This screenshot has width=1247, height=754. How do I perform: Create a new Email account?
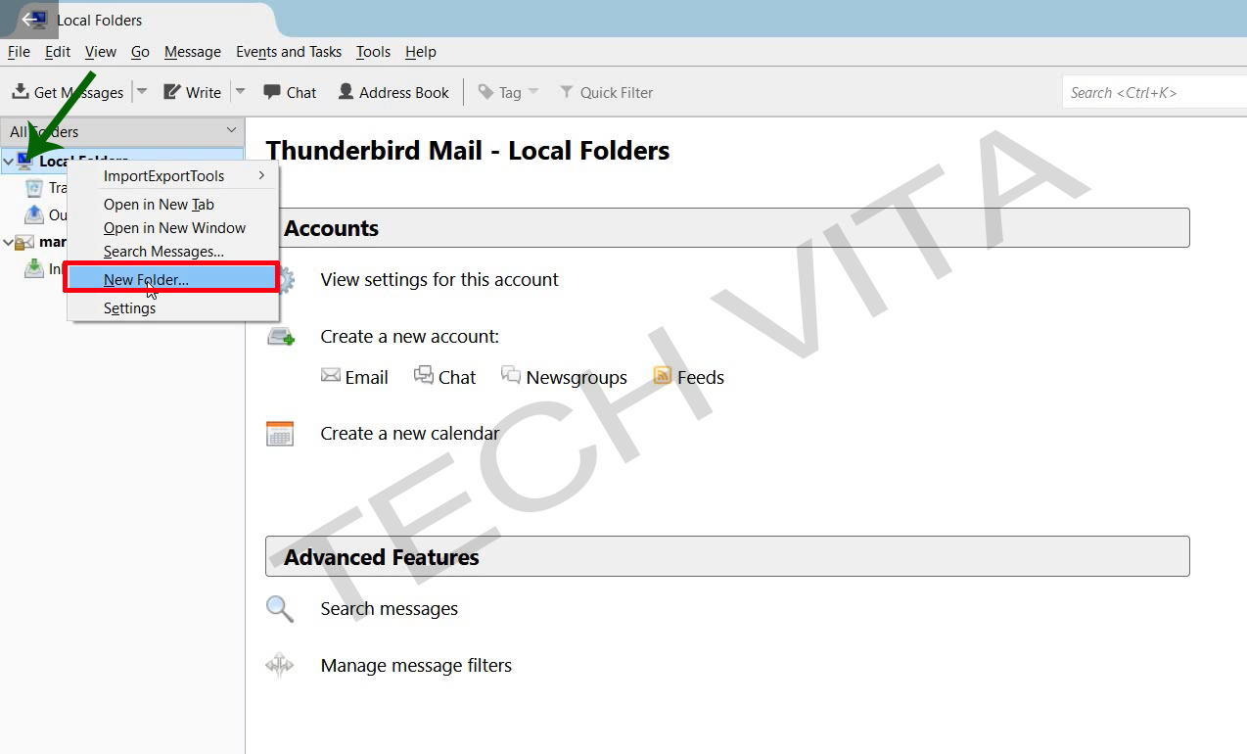[x=367, y=378]
